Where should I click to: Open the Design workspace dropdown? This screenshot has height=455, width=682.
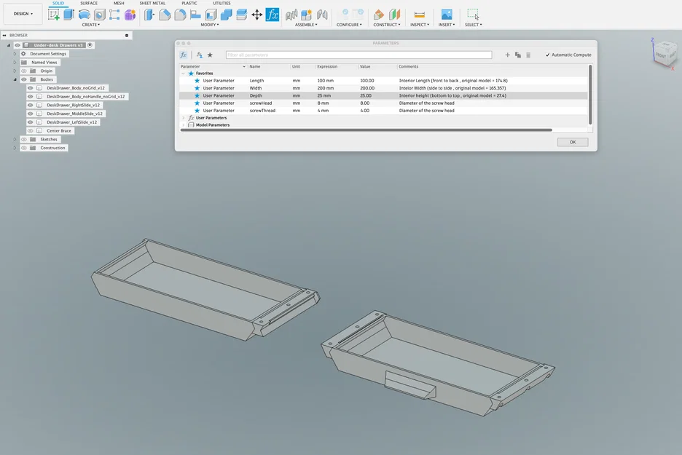(21, 13)
